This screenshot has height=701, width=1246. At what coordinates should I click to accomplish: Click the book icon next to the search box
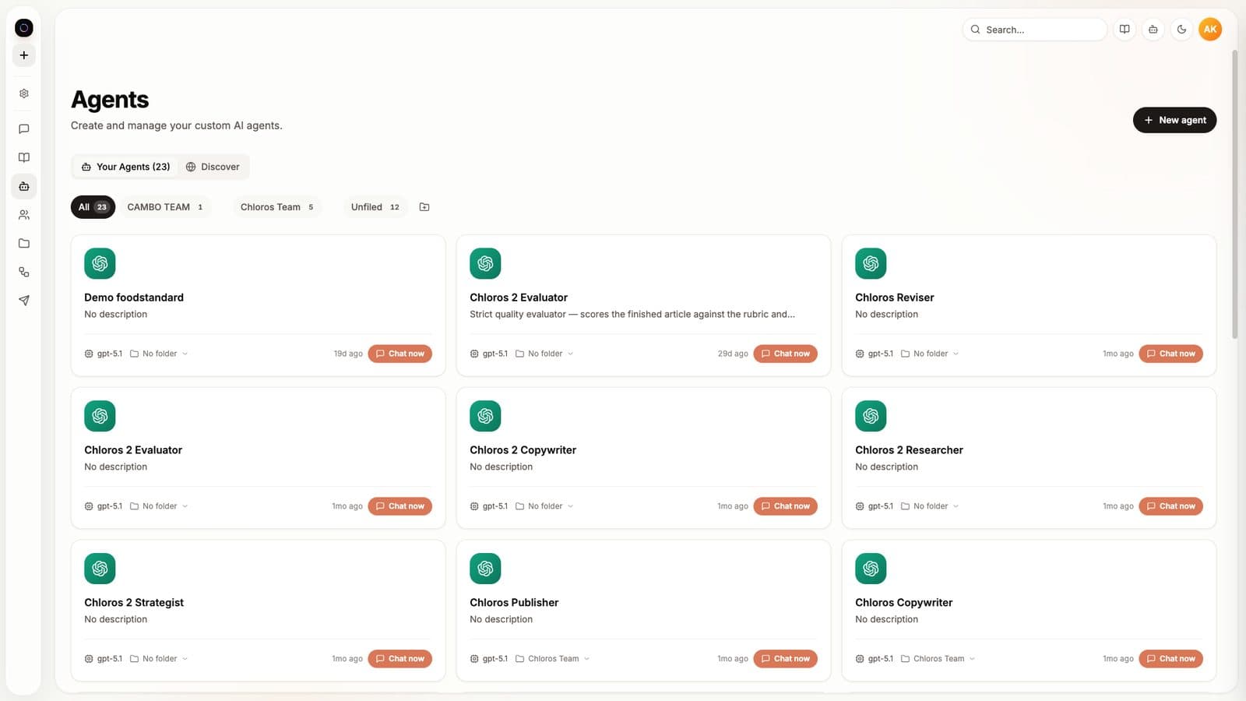point(1125,30)
